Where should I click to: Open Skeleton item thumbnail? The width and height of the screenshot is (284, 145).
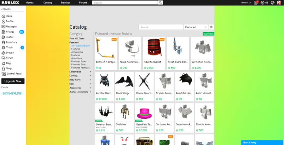(x=124, y=112)
